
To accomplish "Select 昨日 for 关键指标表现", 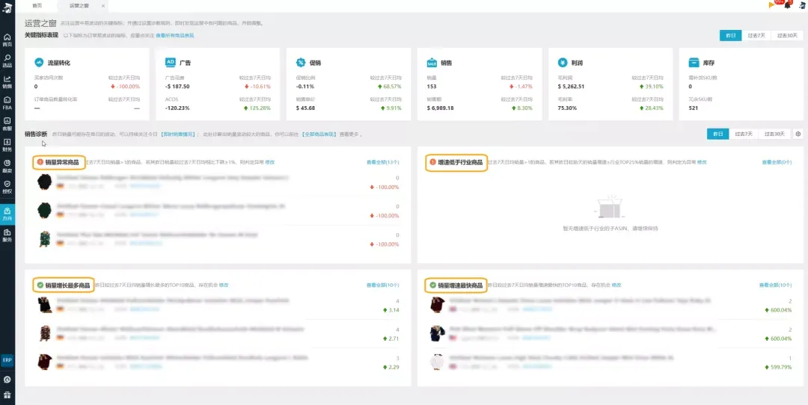I will pos(731,36).
